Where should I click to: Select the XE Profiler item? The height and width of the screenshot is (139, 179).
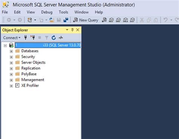30,86
